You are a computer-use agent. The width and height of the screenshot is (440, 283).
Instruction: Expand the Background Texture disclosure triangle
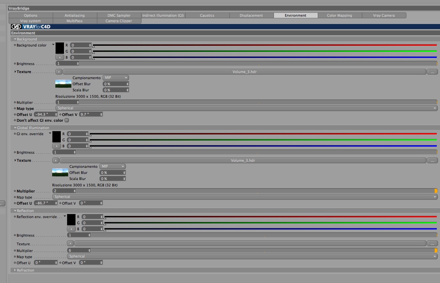(15, 72)
